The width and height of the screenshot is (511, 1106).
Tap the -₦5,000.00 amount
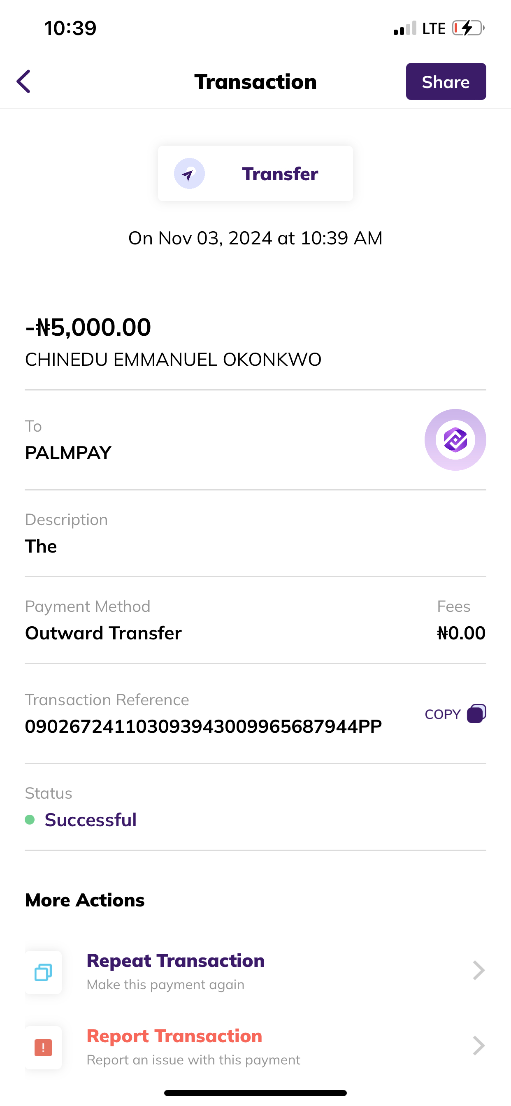88,327
